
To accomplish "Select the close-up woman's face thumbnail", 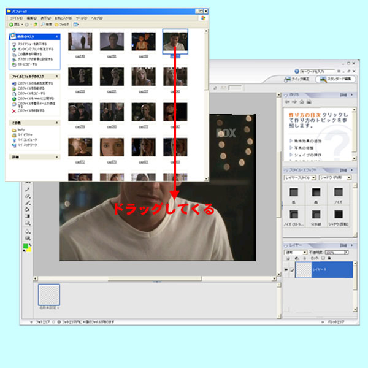I will click(112, 147).
